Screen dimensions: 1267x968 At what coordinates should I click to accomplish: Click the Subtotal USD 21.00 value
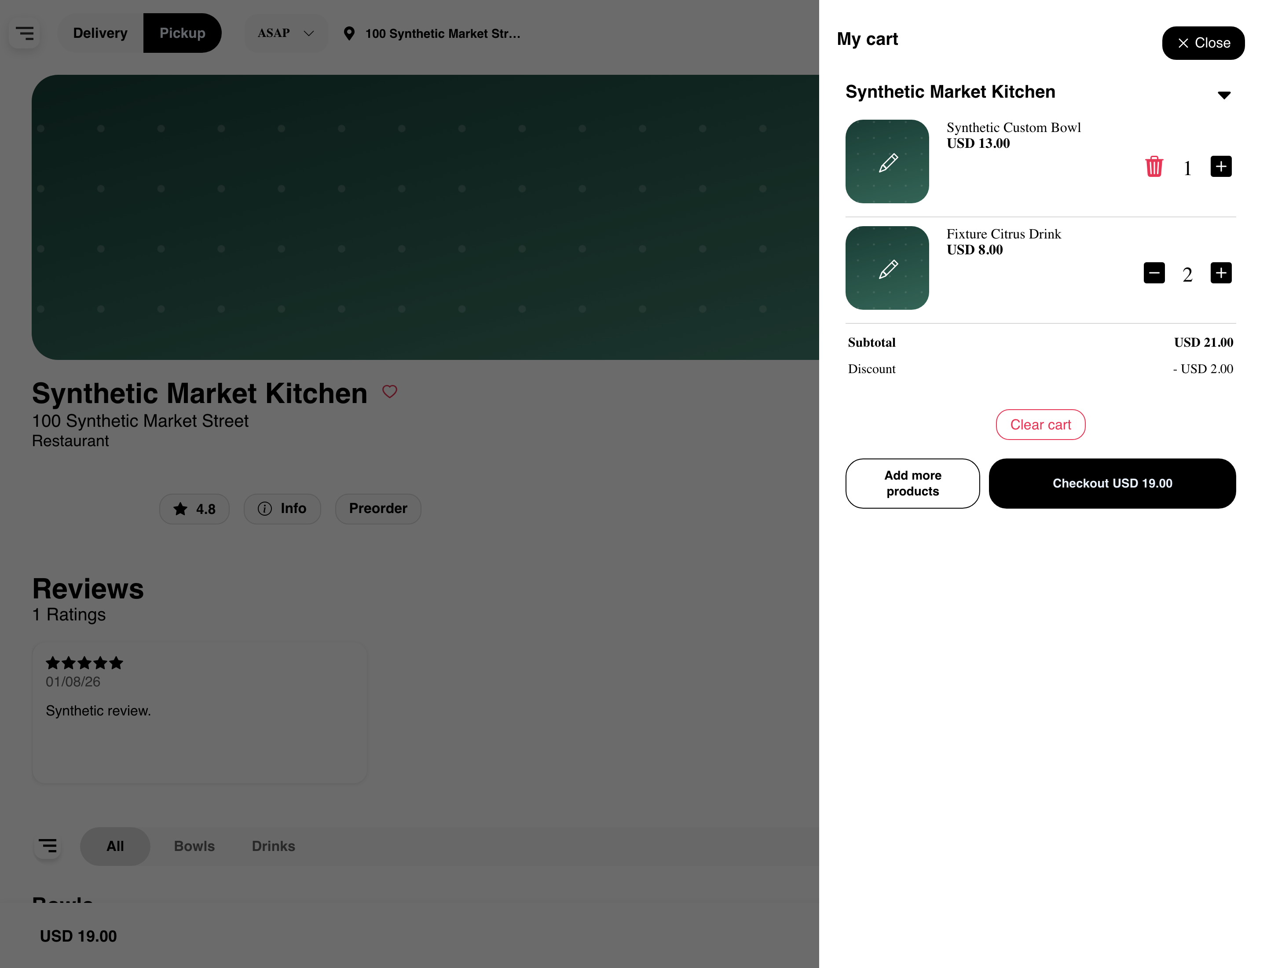click(1203, 342)
